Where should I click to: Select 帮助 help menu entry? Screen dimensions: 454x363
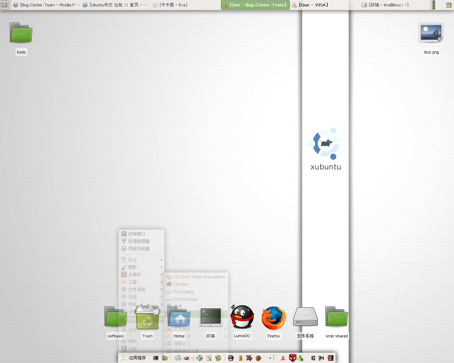pos(141,341)
